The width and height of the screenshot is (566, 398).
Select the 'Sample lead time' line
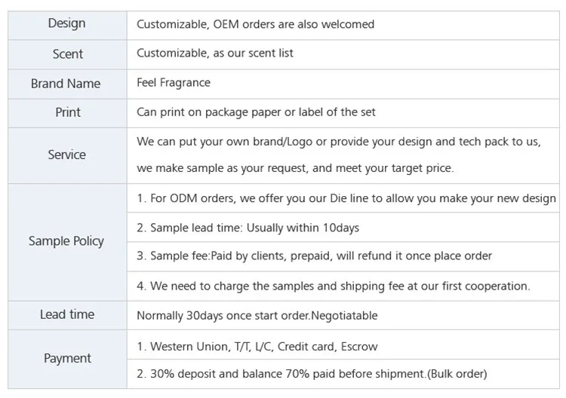coord(248,228)
